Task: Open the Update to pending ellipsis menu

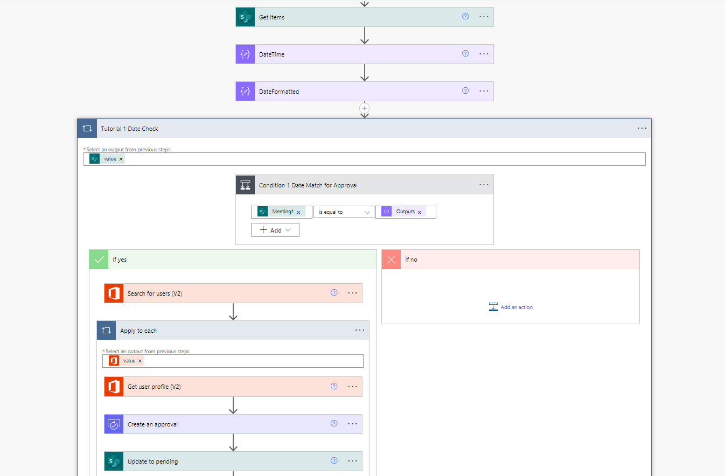Action: coord(352,461)
